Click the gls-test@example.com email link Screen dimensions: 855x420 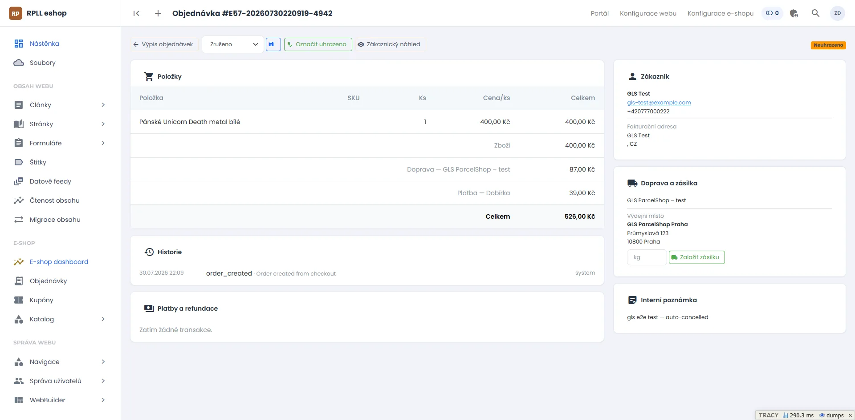[x=659, y=103]
